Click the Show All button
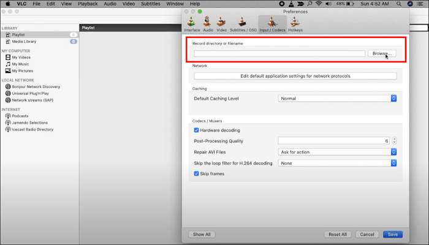The image size is (429, 245). click(x=202, y=235)
